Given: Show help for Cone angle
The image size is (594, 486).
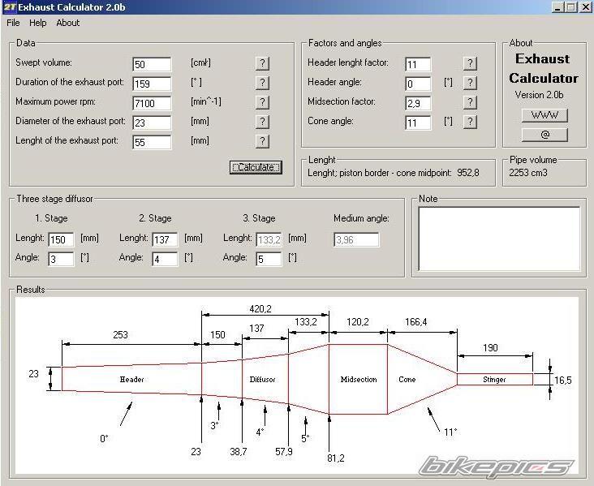Looking at the screenshot, I should 470,122.
